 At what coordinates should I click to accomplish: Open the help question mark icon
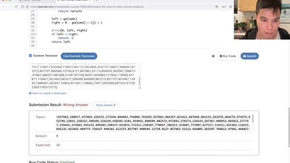click(x=213, y=56)
